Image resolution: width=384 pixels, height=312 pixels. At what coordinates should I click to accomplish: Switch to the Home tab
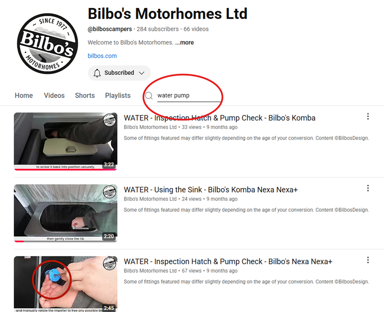point(24,95)
